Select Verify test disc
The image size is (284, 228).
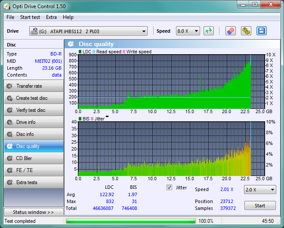tap(34, 110)
